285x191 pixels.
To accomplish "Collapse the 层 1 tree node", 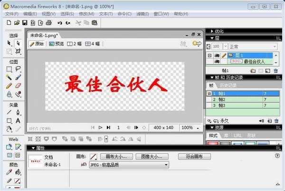I will pyautogui.click(x=210, y=56).
